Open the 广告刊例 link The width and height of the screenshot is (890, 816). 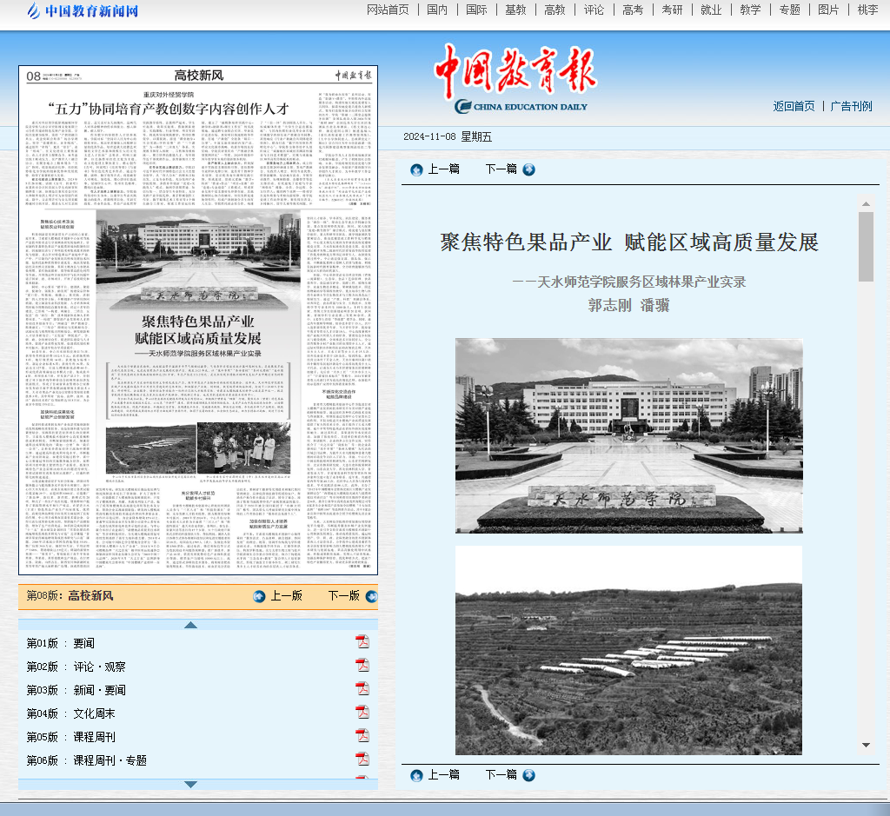pyautogui.click(x=851, y=106)
